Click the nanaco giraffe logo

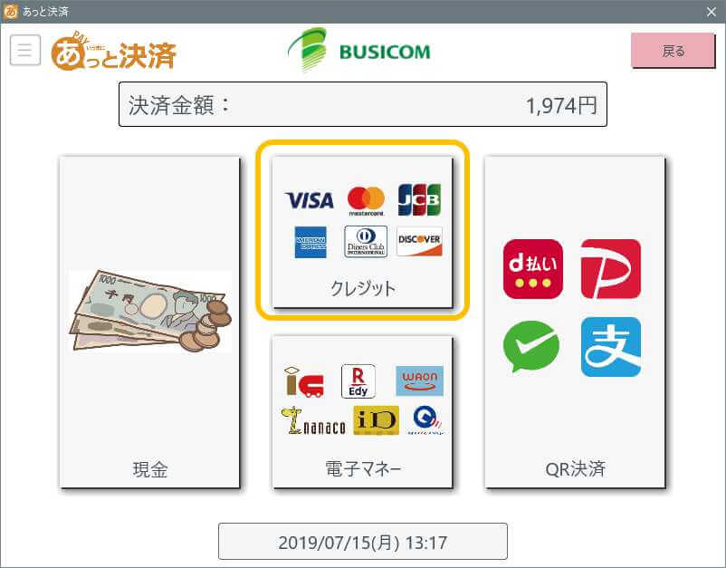313,420
